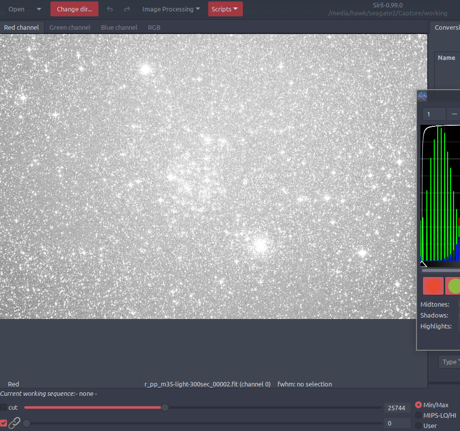The image size is (460, 431).
Task: Click the chain link slider icon
Action: pos(14,423)
